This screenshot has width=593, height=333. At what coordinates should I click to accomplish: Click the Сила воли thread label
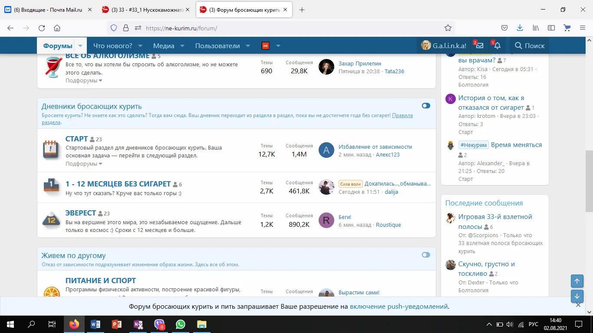(351, 184)
